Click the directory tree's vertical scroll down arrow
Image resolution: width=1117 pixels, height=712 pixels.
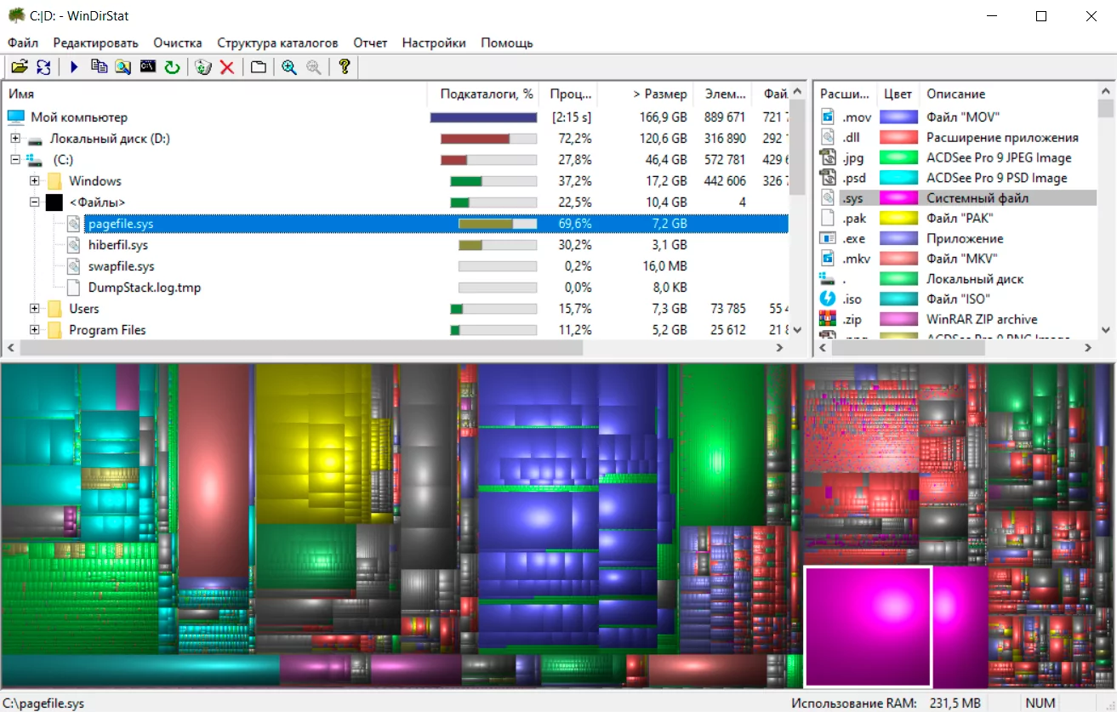pos(797,329)
